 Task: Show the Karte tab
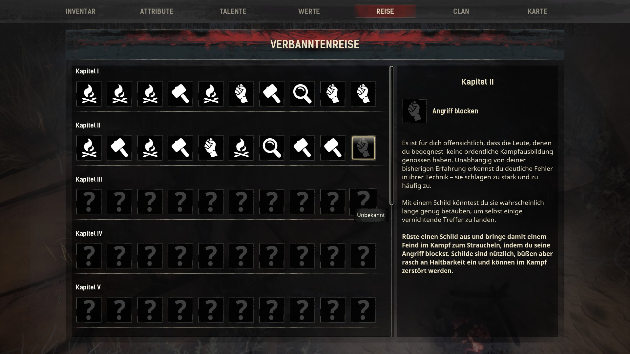tap(537, 11)
